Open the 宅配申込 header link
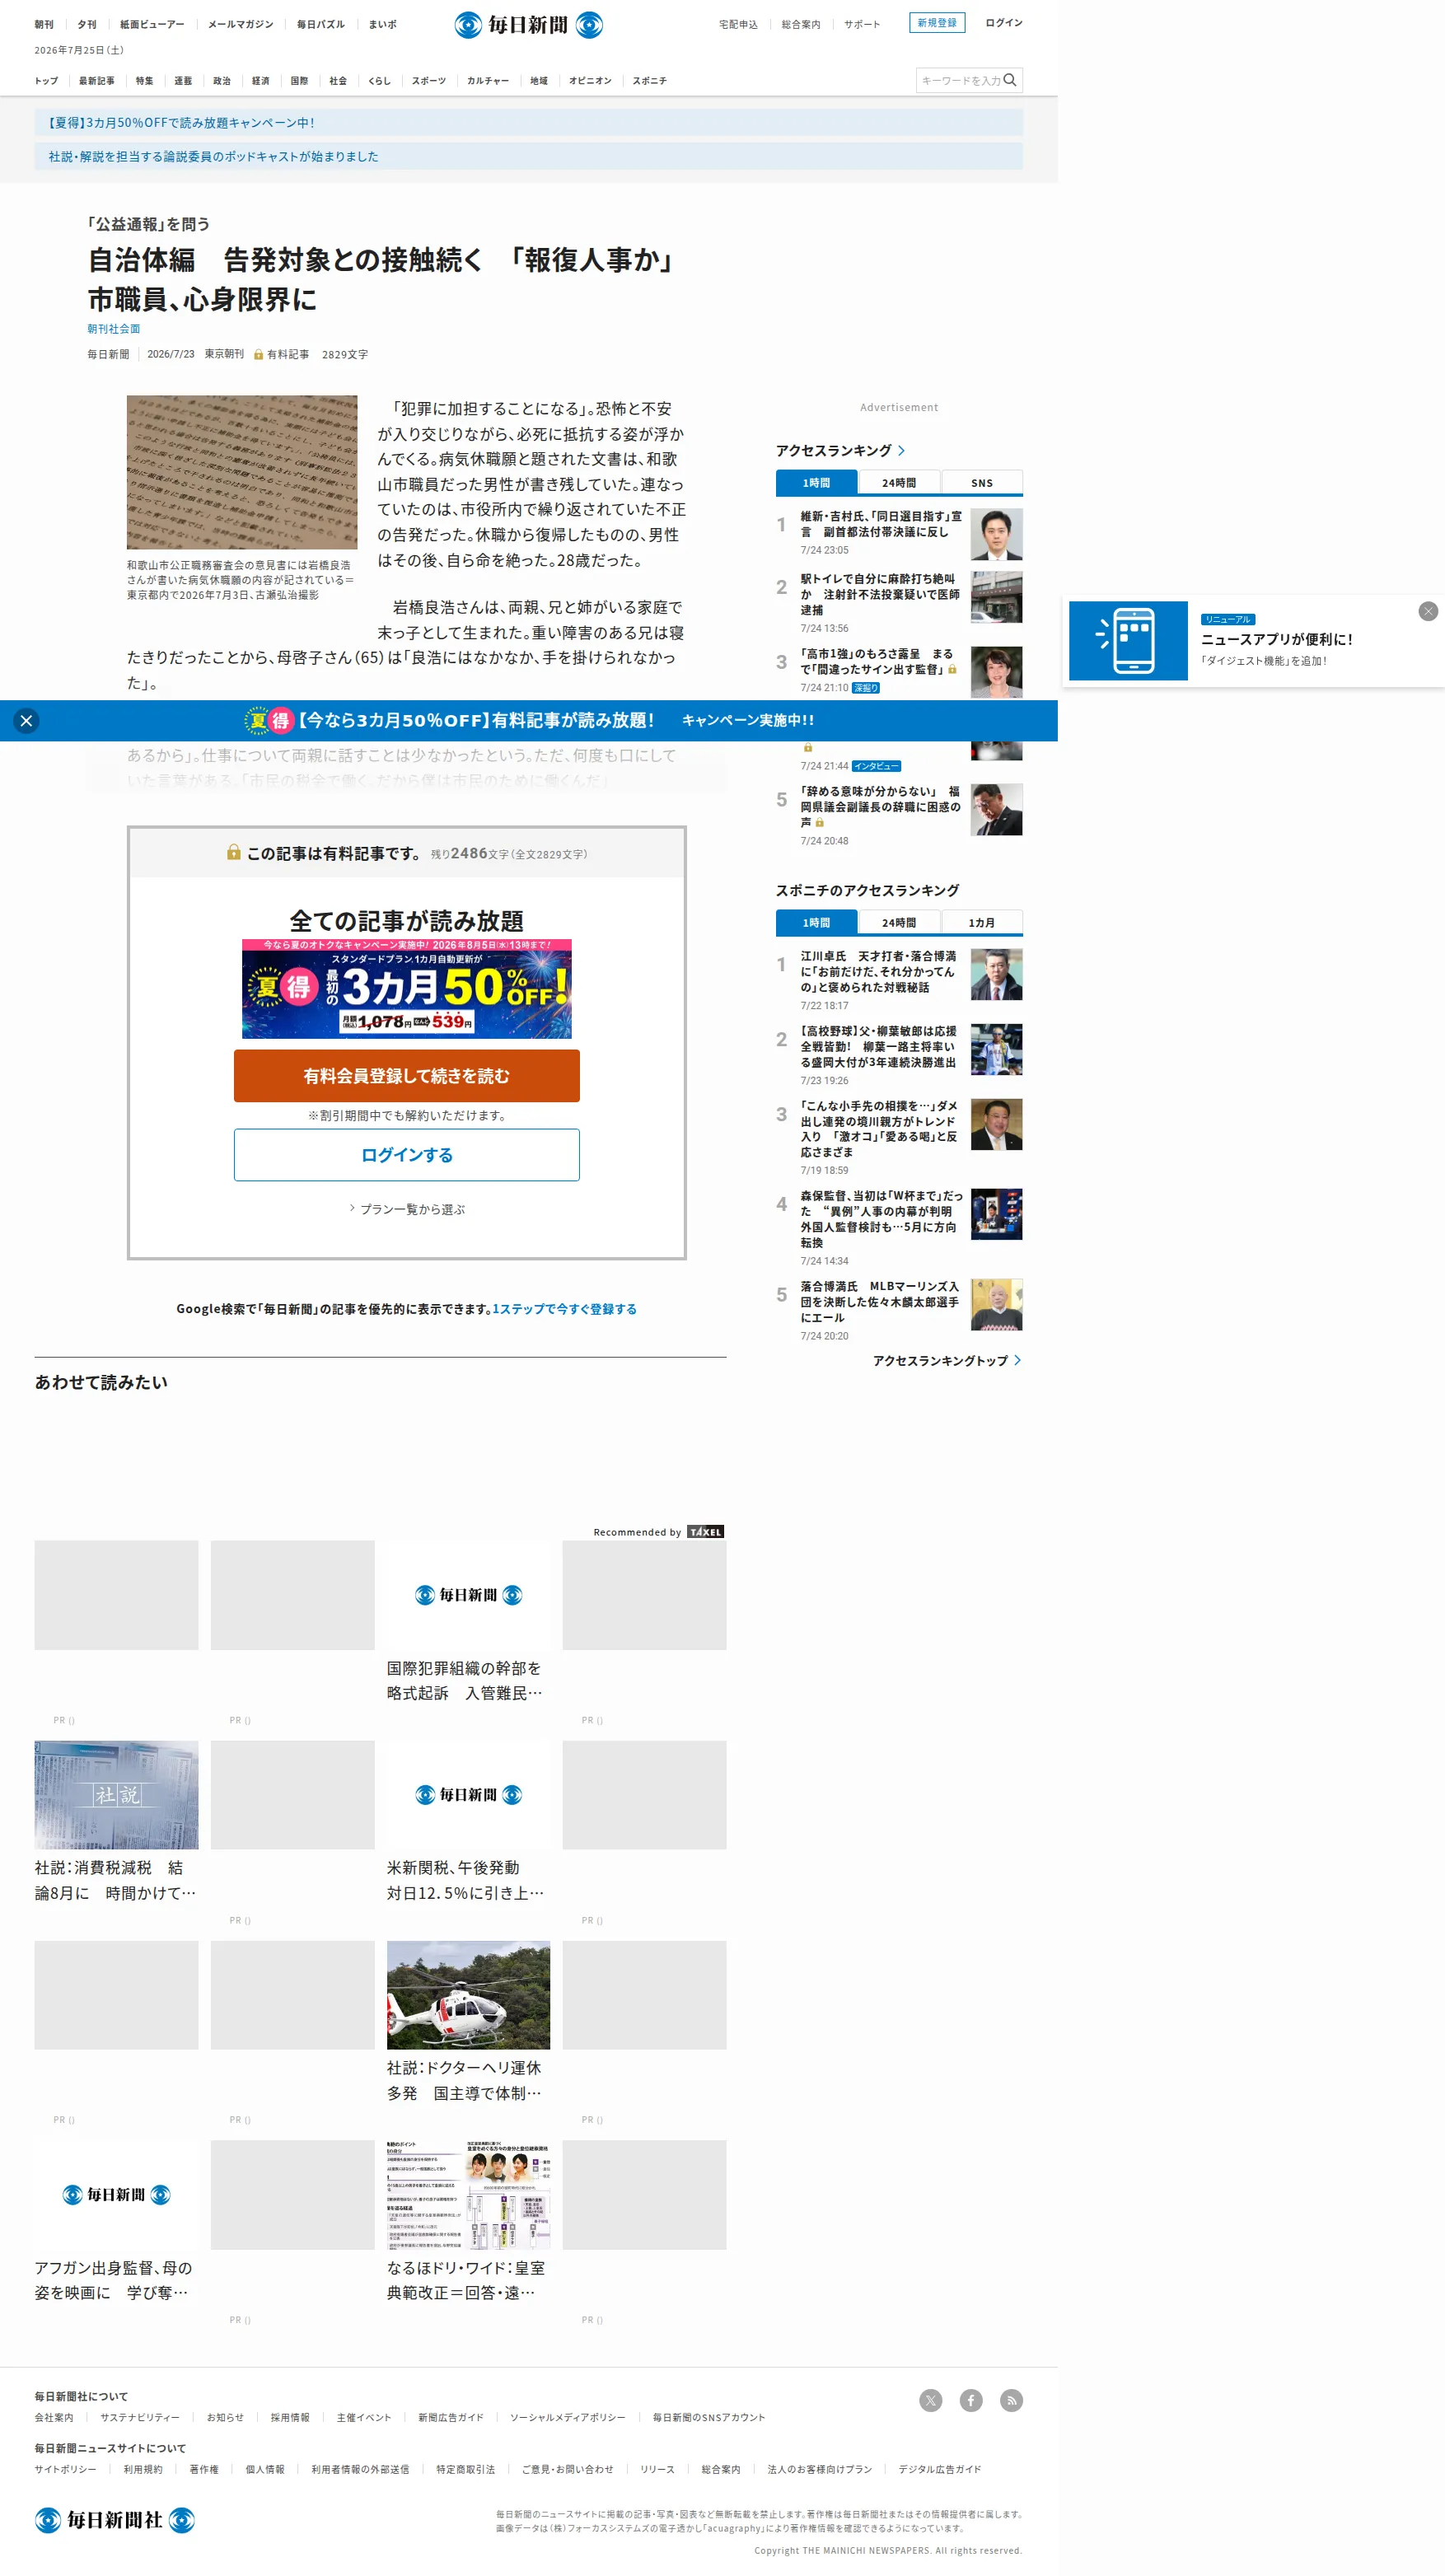This screenshot has height=2576, width=1445. pos(738,24)
